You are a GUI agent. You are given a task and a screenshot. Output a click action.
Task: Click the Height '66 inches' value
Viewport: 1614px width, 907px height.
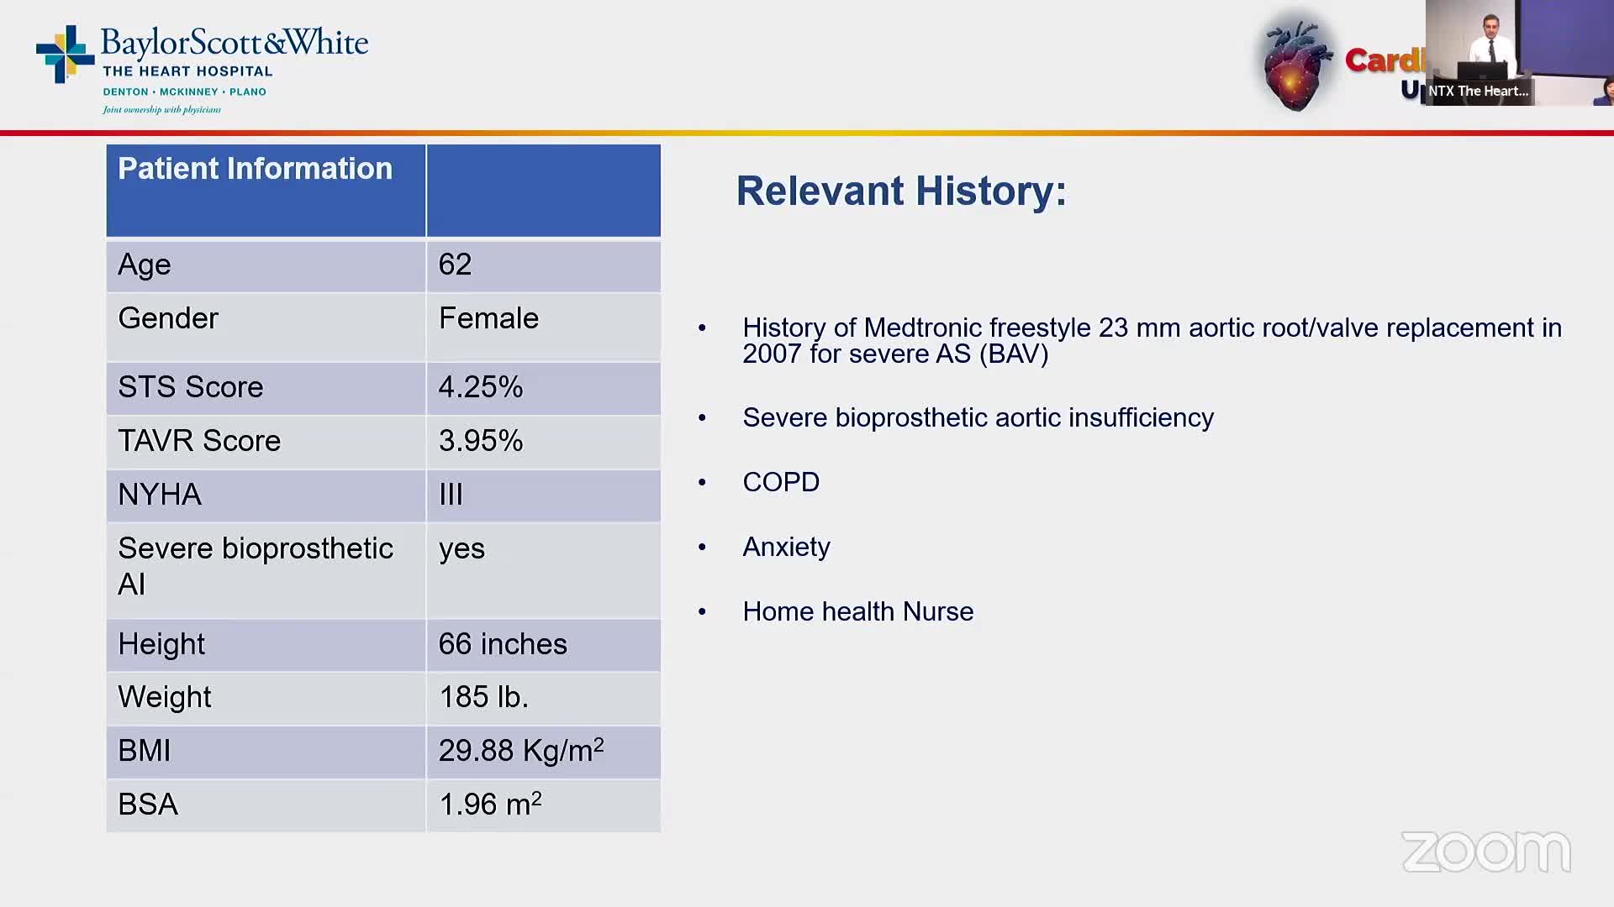tap(502, 644)
